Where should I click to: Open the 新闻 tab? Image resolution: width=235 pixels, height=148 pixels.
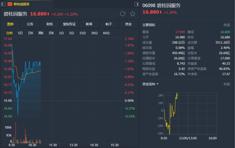click(89, 24)
